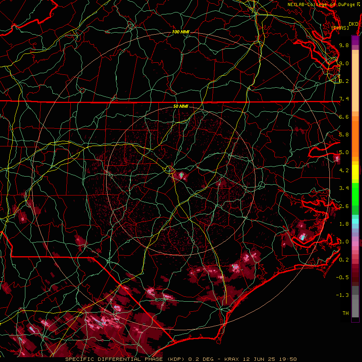Click the 2.6 value on the color scale
Image resolution: width=362 pixels, height=362 pixels.
pyautogui.click(x=344, y=206)
